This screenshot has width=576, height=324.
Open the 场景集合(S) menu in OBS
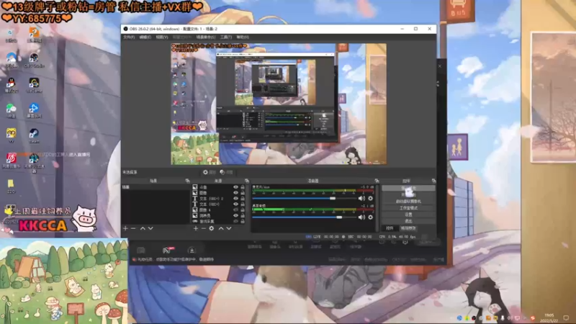pos(206,37)
